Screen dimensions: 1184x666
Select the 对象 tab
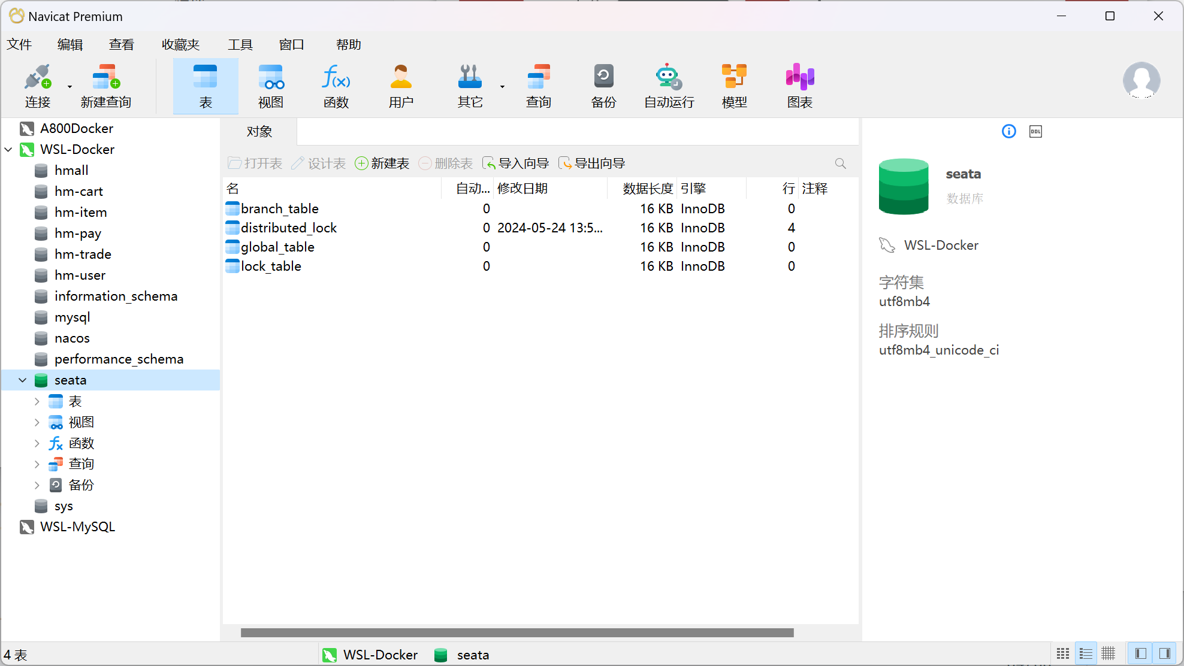pyautogui.click(x=259, y=132)
